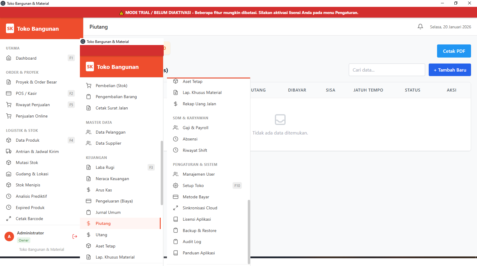Open Laba Rugi report
The width and height of the screenshot is (477, 266).
click(105, 167)
